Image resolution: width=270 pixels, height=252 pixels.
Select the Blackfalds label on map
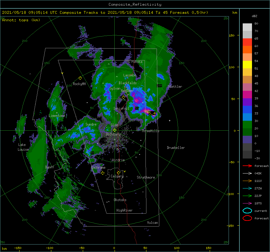(127, 83)
